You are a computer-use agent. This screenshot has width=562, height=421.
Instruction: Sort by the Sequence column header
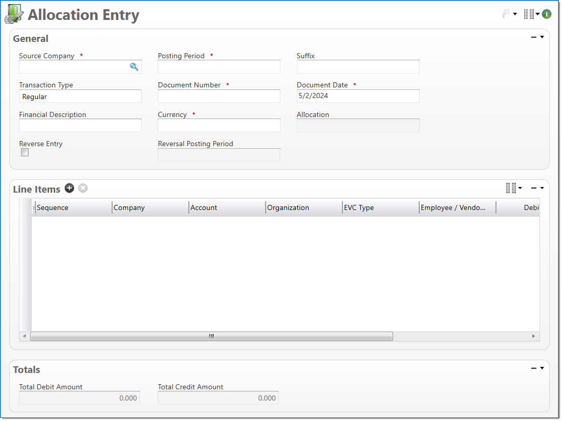pyautogui.click(x=72, y=208)
